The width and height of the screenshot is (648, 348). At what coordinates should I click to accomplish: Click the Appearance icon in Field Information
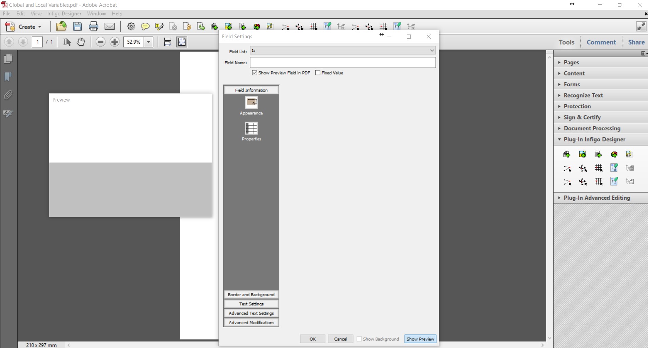pos(251,102)
